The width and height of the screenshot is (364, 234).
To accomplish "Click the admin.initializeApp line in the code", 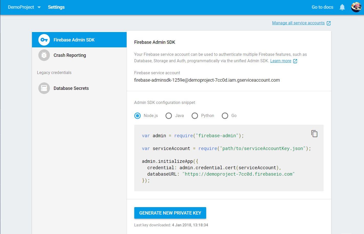I will point(170,161).
